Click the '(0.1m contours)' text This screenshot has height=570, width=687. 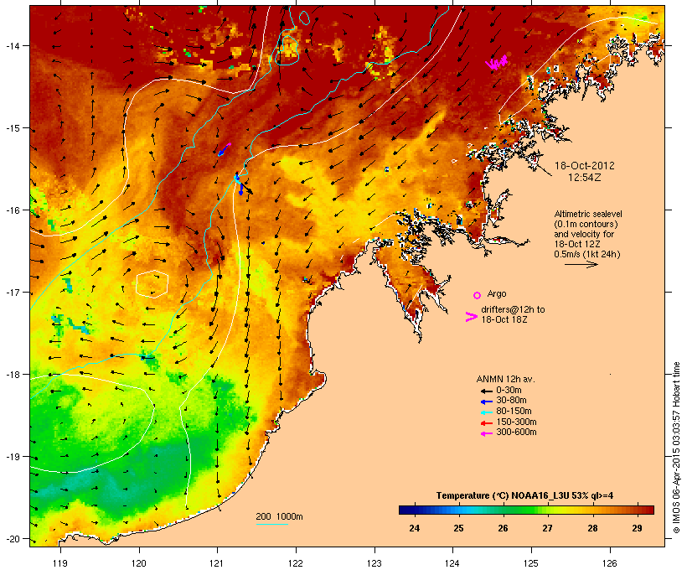(x=586, y=224)
